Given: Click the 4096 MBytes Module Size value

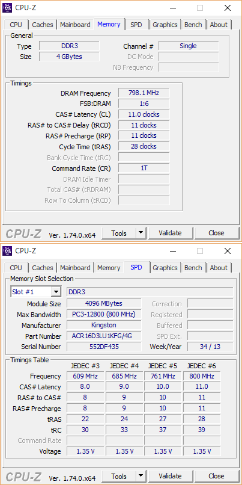Looking at the screenshot, I should (x=104, y=303).
